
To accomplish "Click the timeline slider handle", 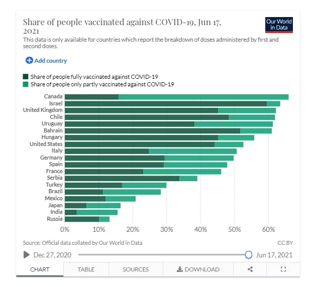I will pyautogui.click(x=249, y=255).
